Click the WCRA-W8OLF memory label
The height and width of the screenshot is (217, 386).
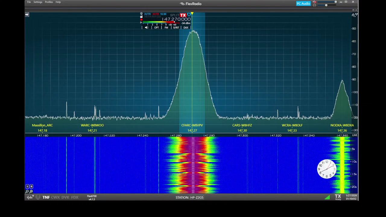click(x=292, y=125)
